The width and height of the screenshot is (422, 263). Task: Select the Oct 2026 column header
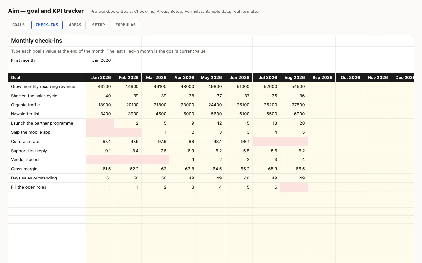349,78
